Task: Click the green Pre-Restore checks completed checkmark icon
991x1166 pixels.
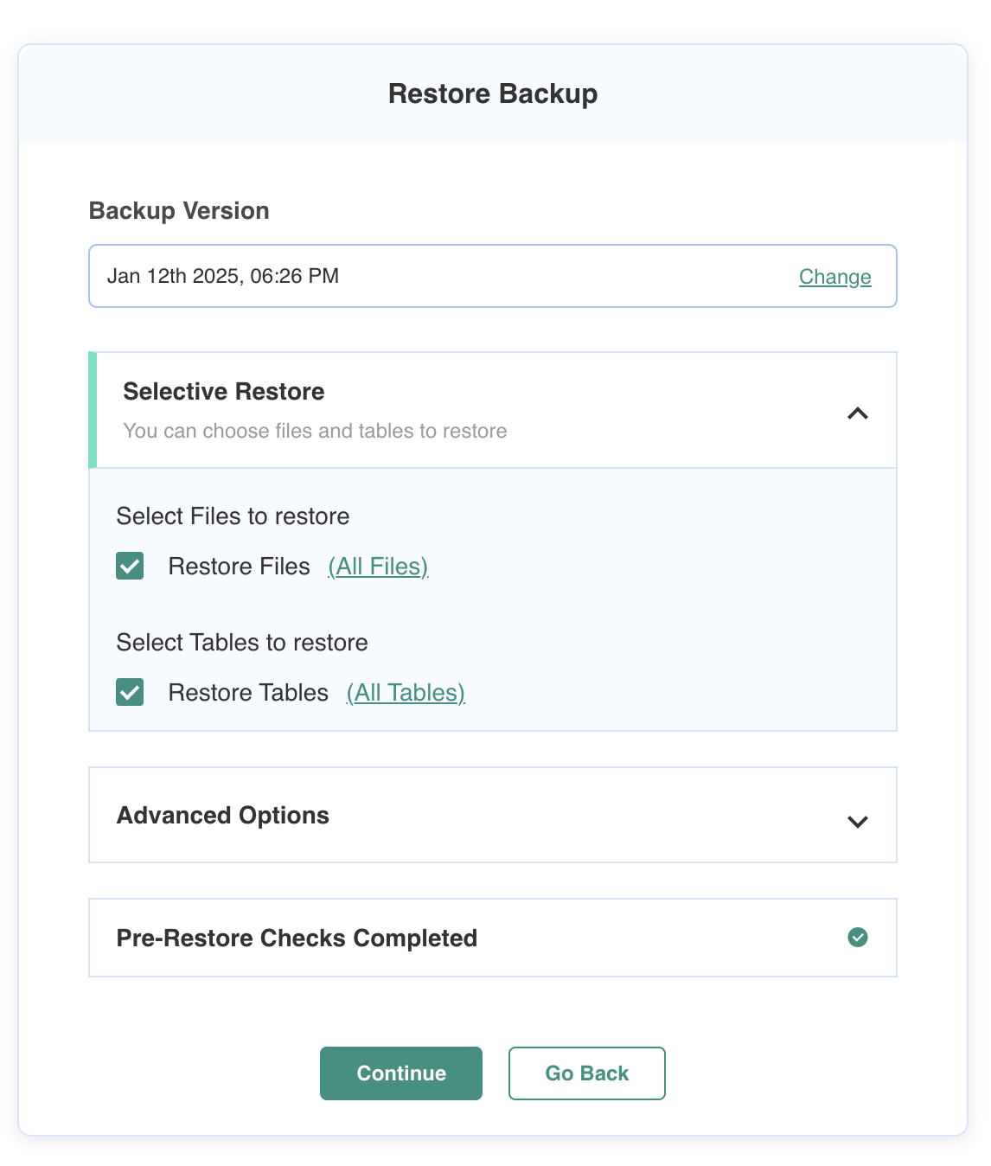Action: click(x=857, y=937)
